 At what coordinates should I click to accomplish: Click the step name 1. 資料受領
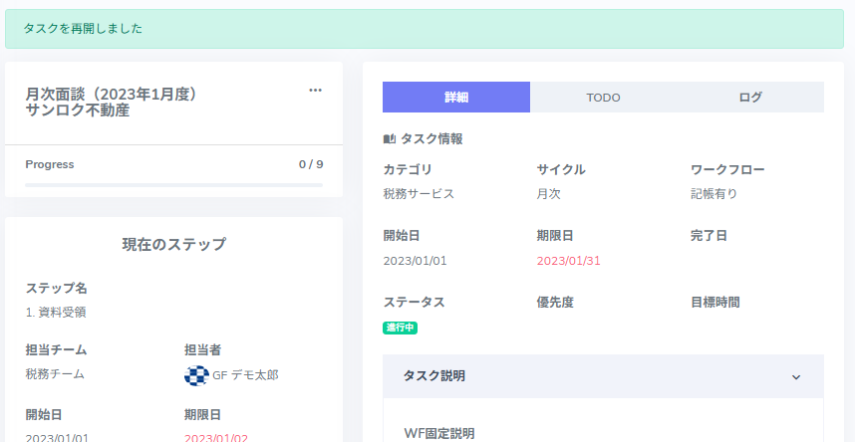coord(56,312)
